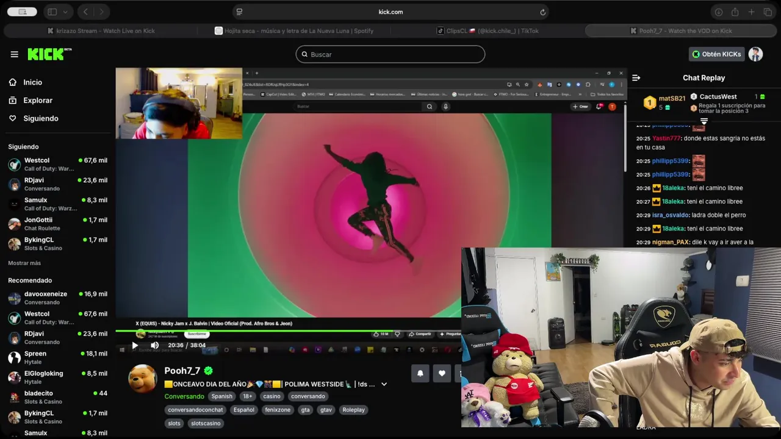Open Explorar in the Kick sidebar

[x=37, y=101]
